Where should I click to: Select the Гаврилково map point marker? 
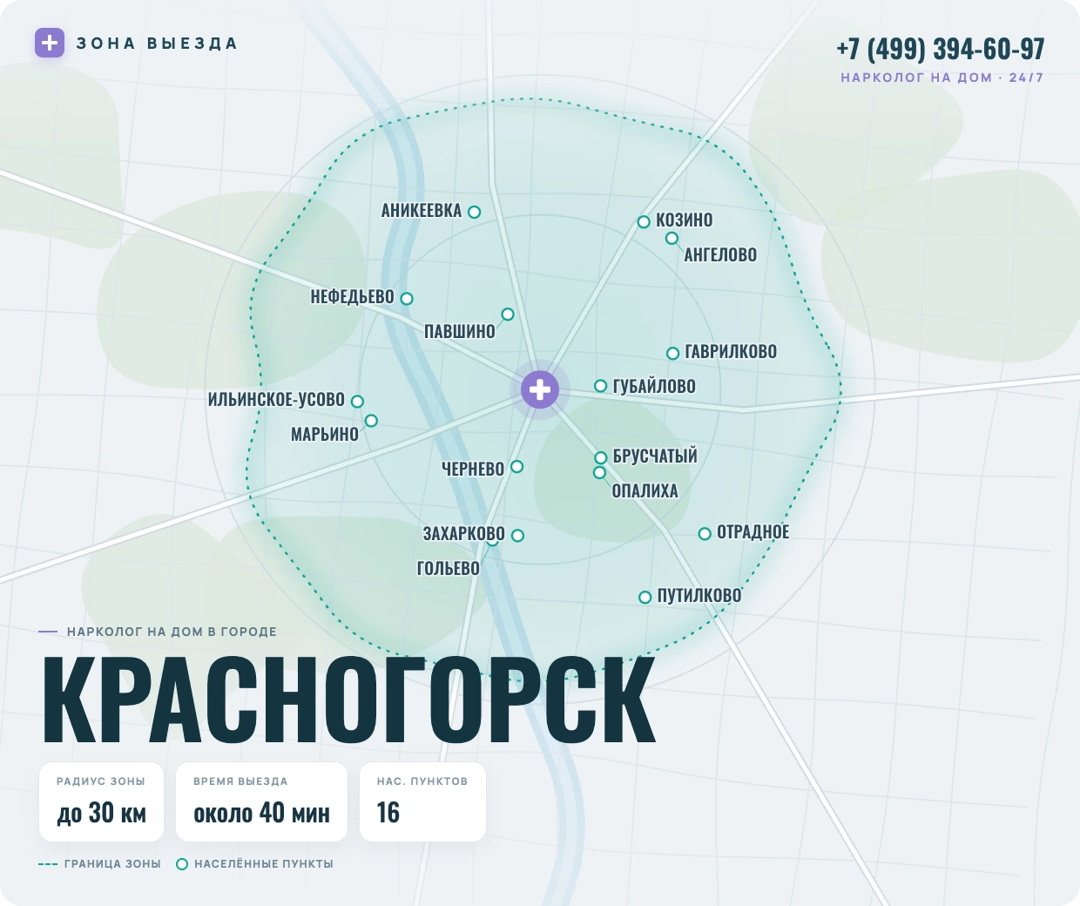pos(672,354)
